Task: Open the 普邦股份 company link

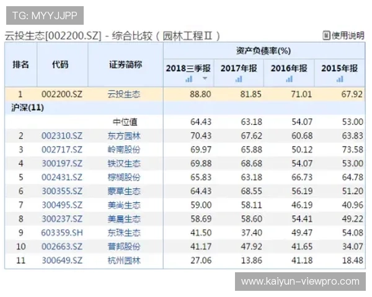Action: (x=124, y=246)
